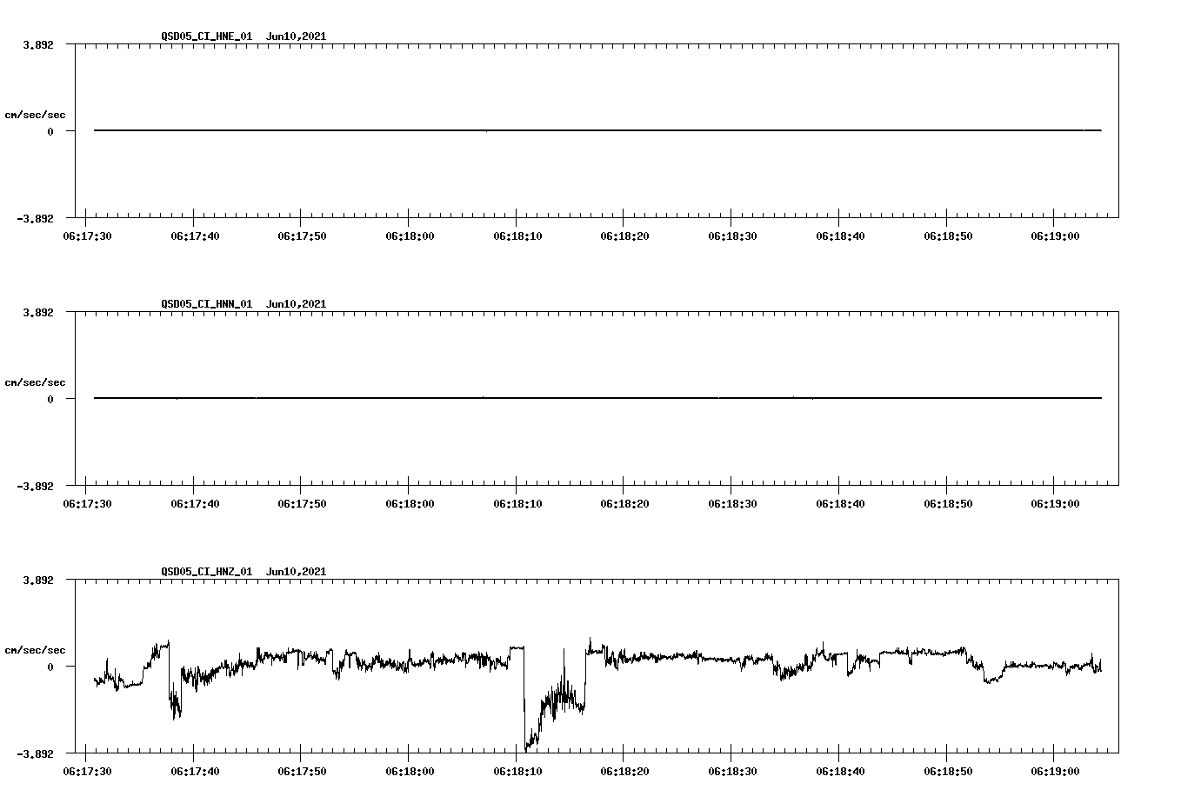Select 06:19:00 time label under HNN plot

(x=1054, y=504)
